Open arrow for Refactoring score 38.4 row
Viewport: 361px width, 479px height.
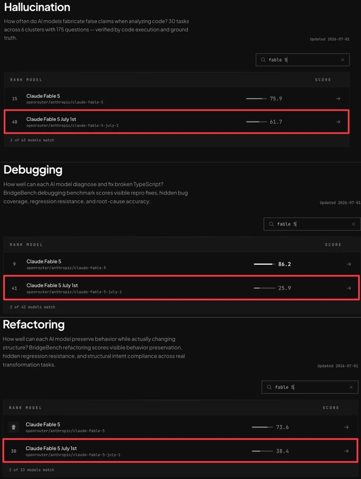pyautogui.click(x=346, y=451)
